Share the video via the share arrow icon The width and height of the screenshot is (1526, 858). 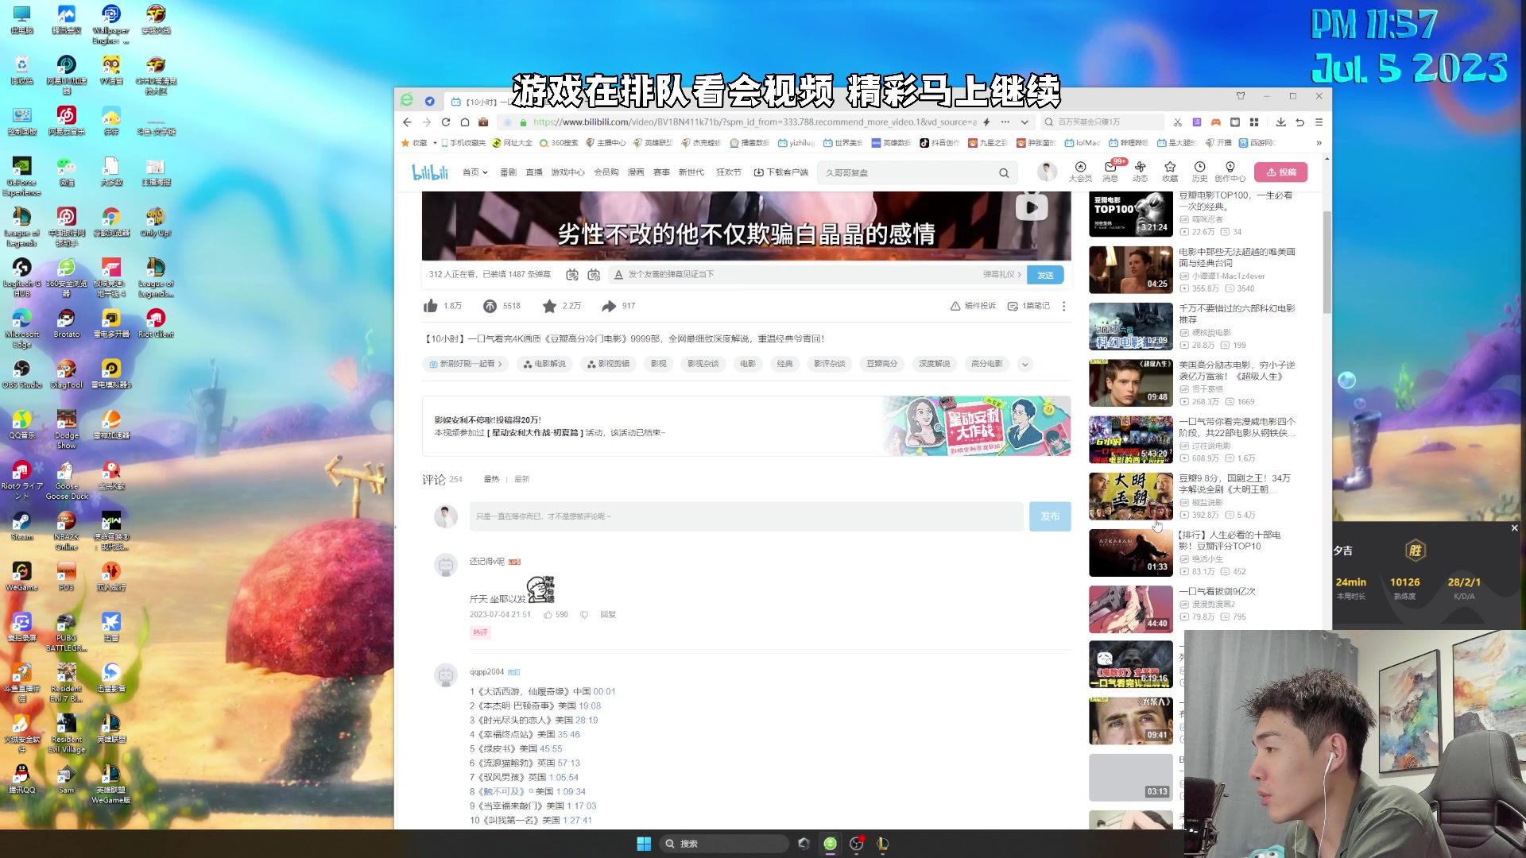[x=610, y=305]
